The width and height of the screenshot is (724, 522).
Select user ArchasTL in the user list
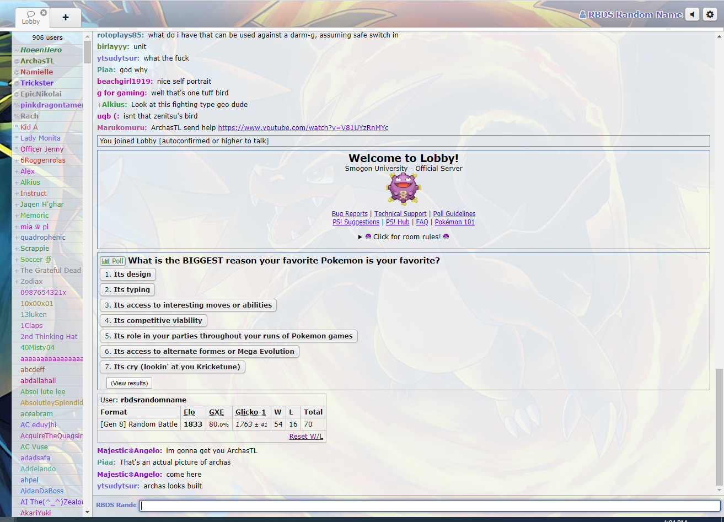click(47, 61)
